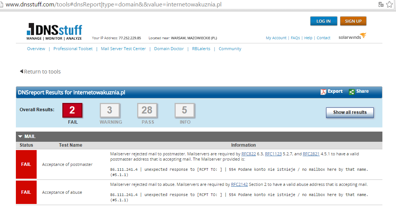396x210 pixels.
Task: Click the Share text link
Action: click(362, 91)
